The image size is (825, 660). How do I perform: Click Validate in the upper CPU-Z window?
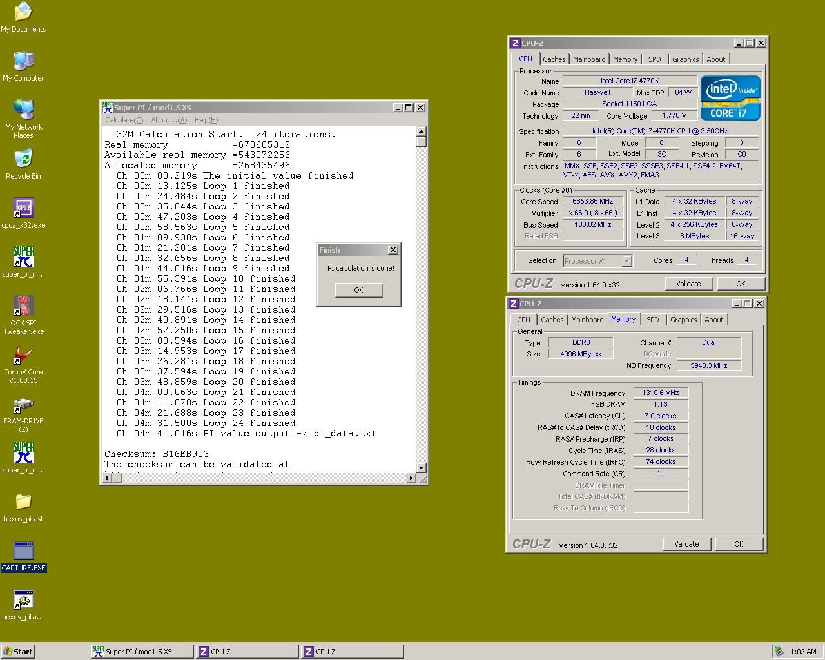pos(688,284)
